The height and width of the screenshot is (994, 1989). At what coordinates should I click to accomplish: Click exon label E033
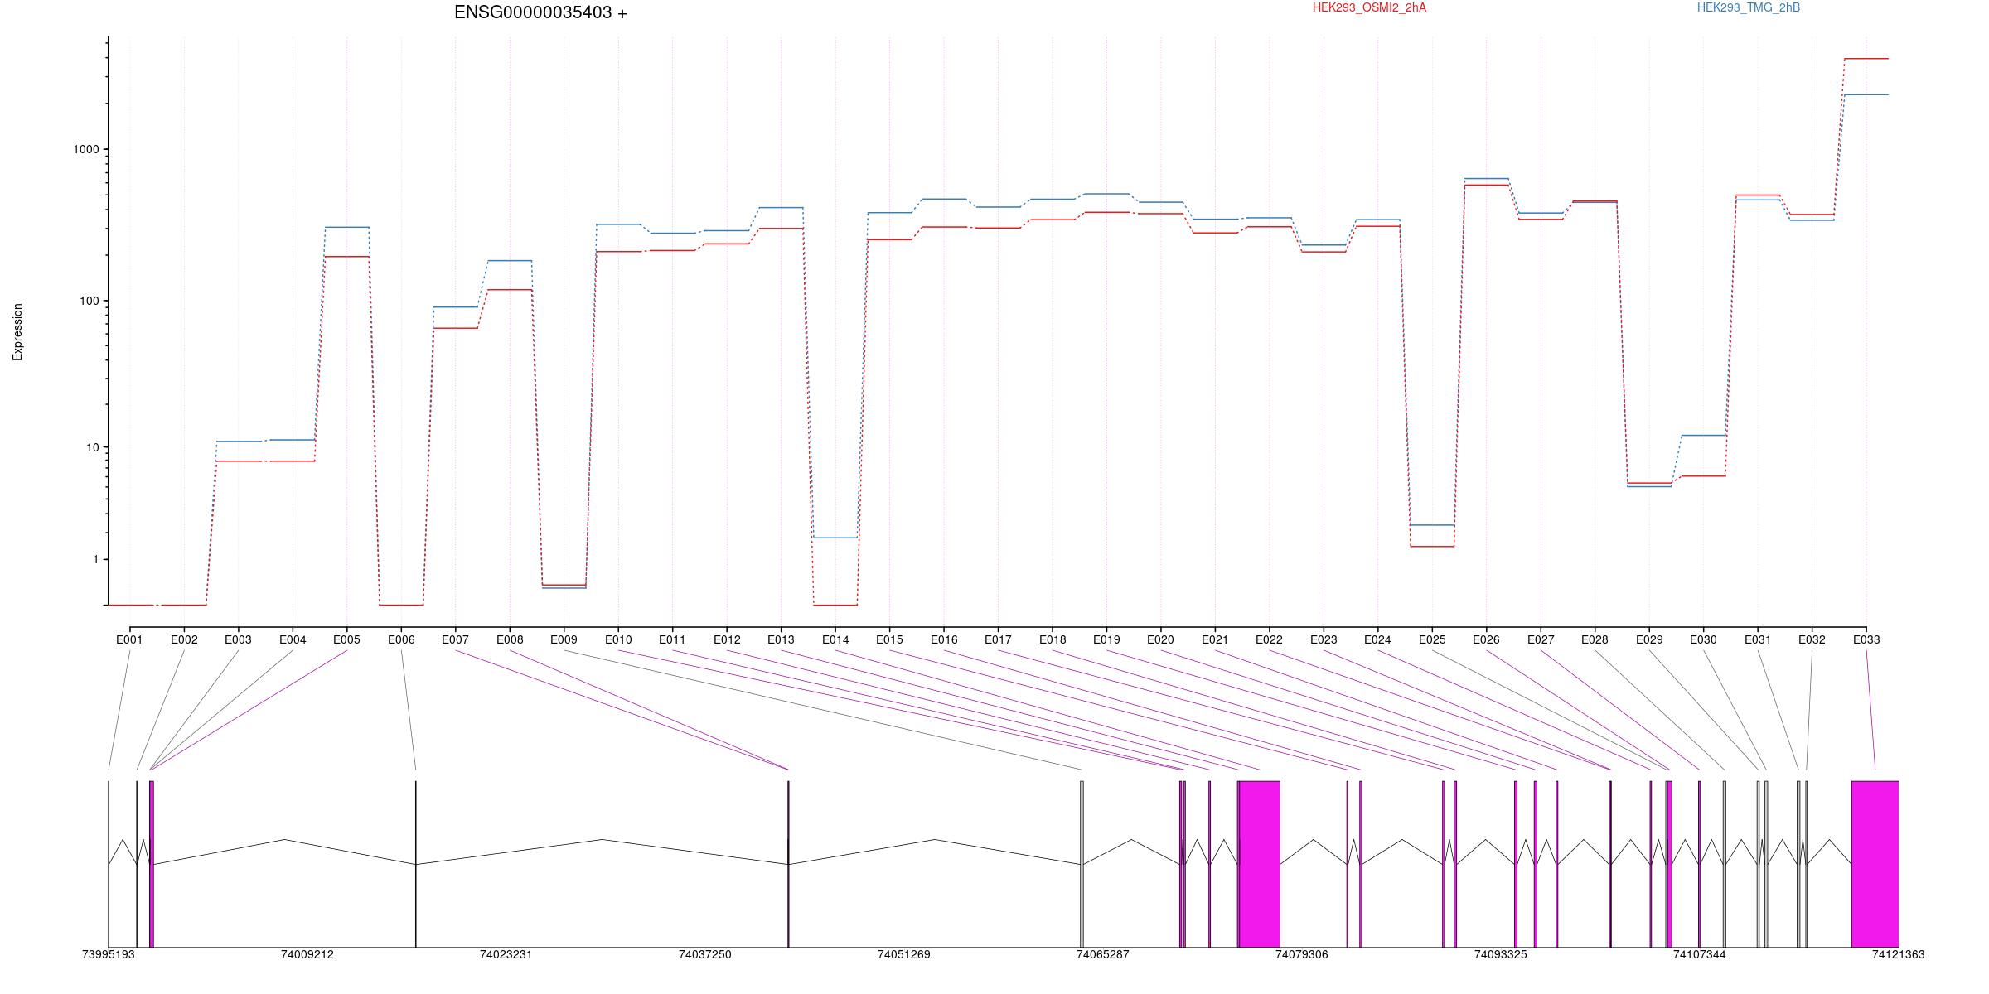click(1866, 639)
